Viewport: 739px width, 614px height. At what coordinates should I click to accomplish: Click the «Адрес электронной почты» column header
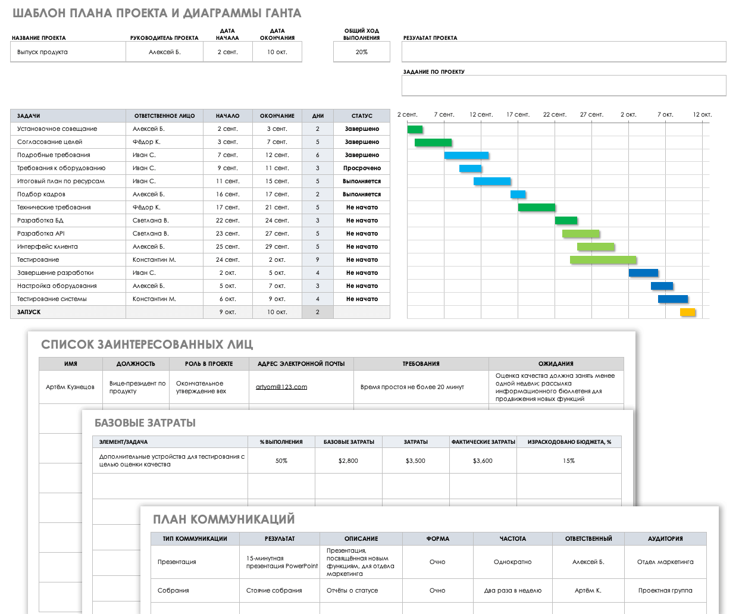[x=301, y=364]
